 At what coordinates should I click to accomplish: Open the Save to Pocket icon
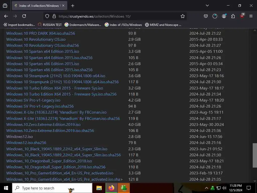coord(206,16)
